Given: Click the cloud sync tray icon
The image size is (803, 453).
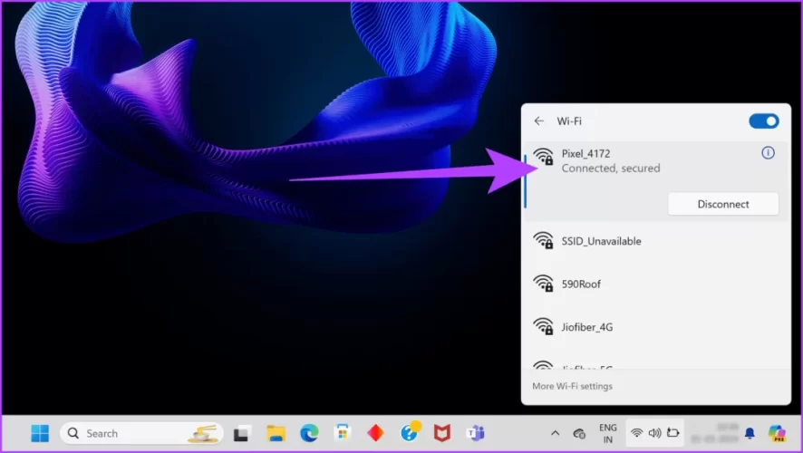Looking at the screenshot, I should [x=579, y=434].
